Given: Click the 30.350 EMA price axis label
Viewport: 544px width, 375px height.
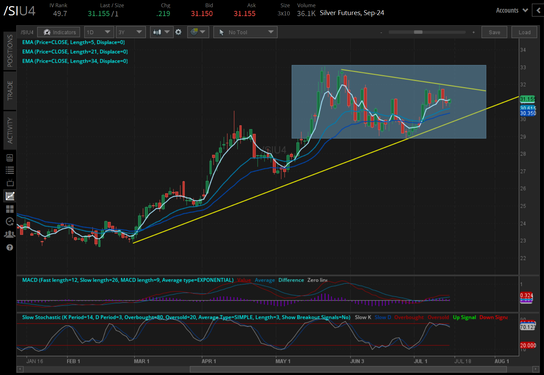Looking at the screenshot, I should pos(528,113).
